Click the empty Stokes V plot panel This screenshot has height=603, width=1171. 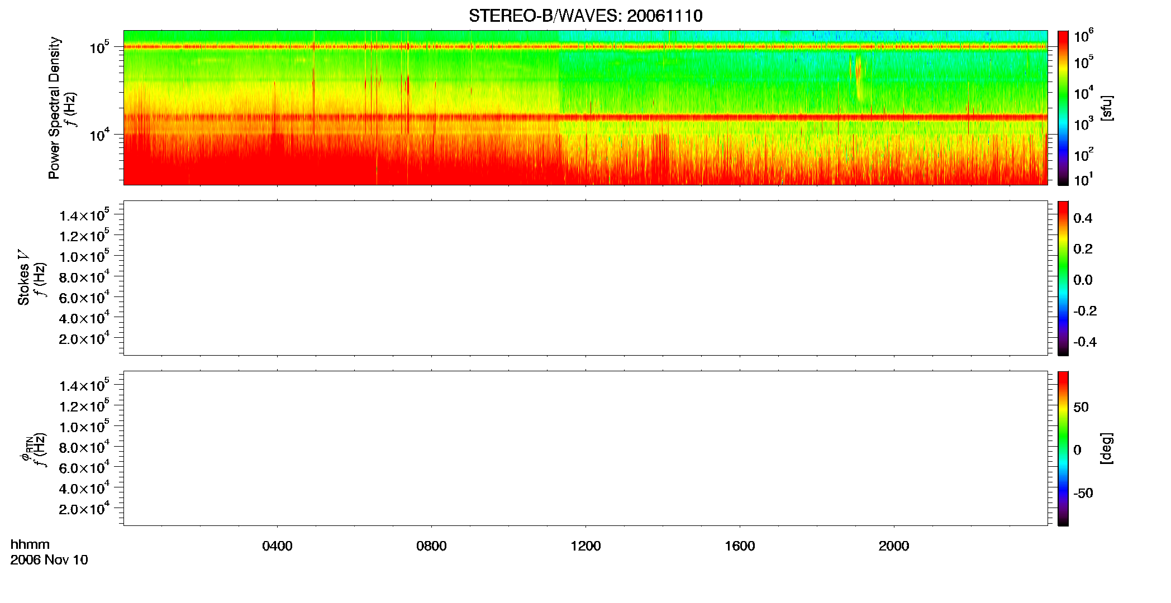(585, 278)
